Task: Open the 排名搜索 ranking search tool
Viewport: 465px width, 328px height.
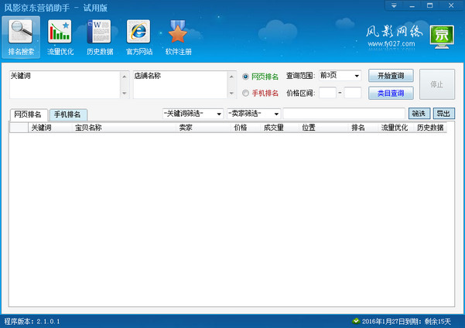Action: (x=21, y=37)
